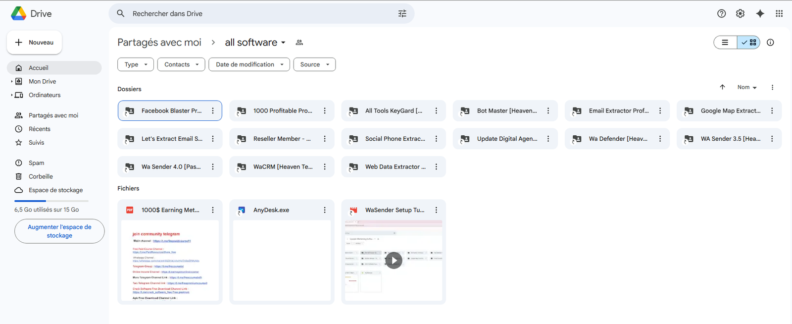Image resolution: width=792 pixels, height=324 pixels.
Task: Click the storage usage progress bar
Action: point(51,201)
